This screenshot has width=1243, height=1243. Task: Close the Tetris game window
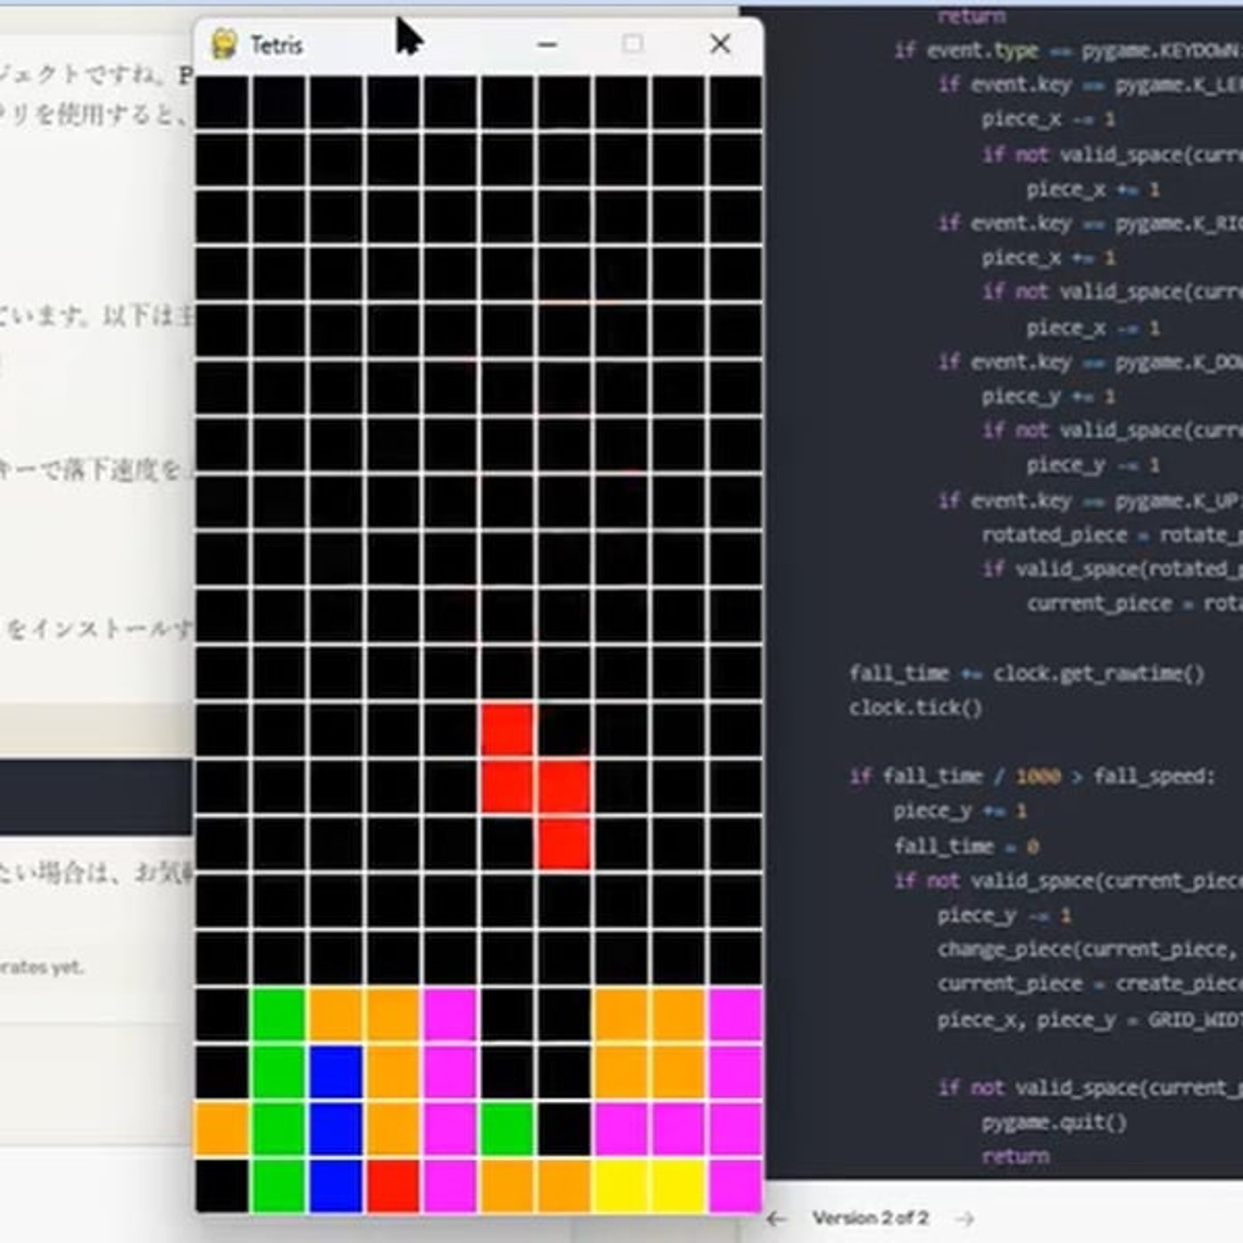[720, 44]
